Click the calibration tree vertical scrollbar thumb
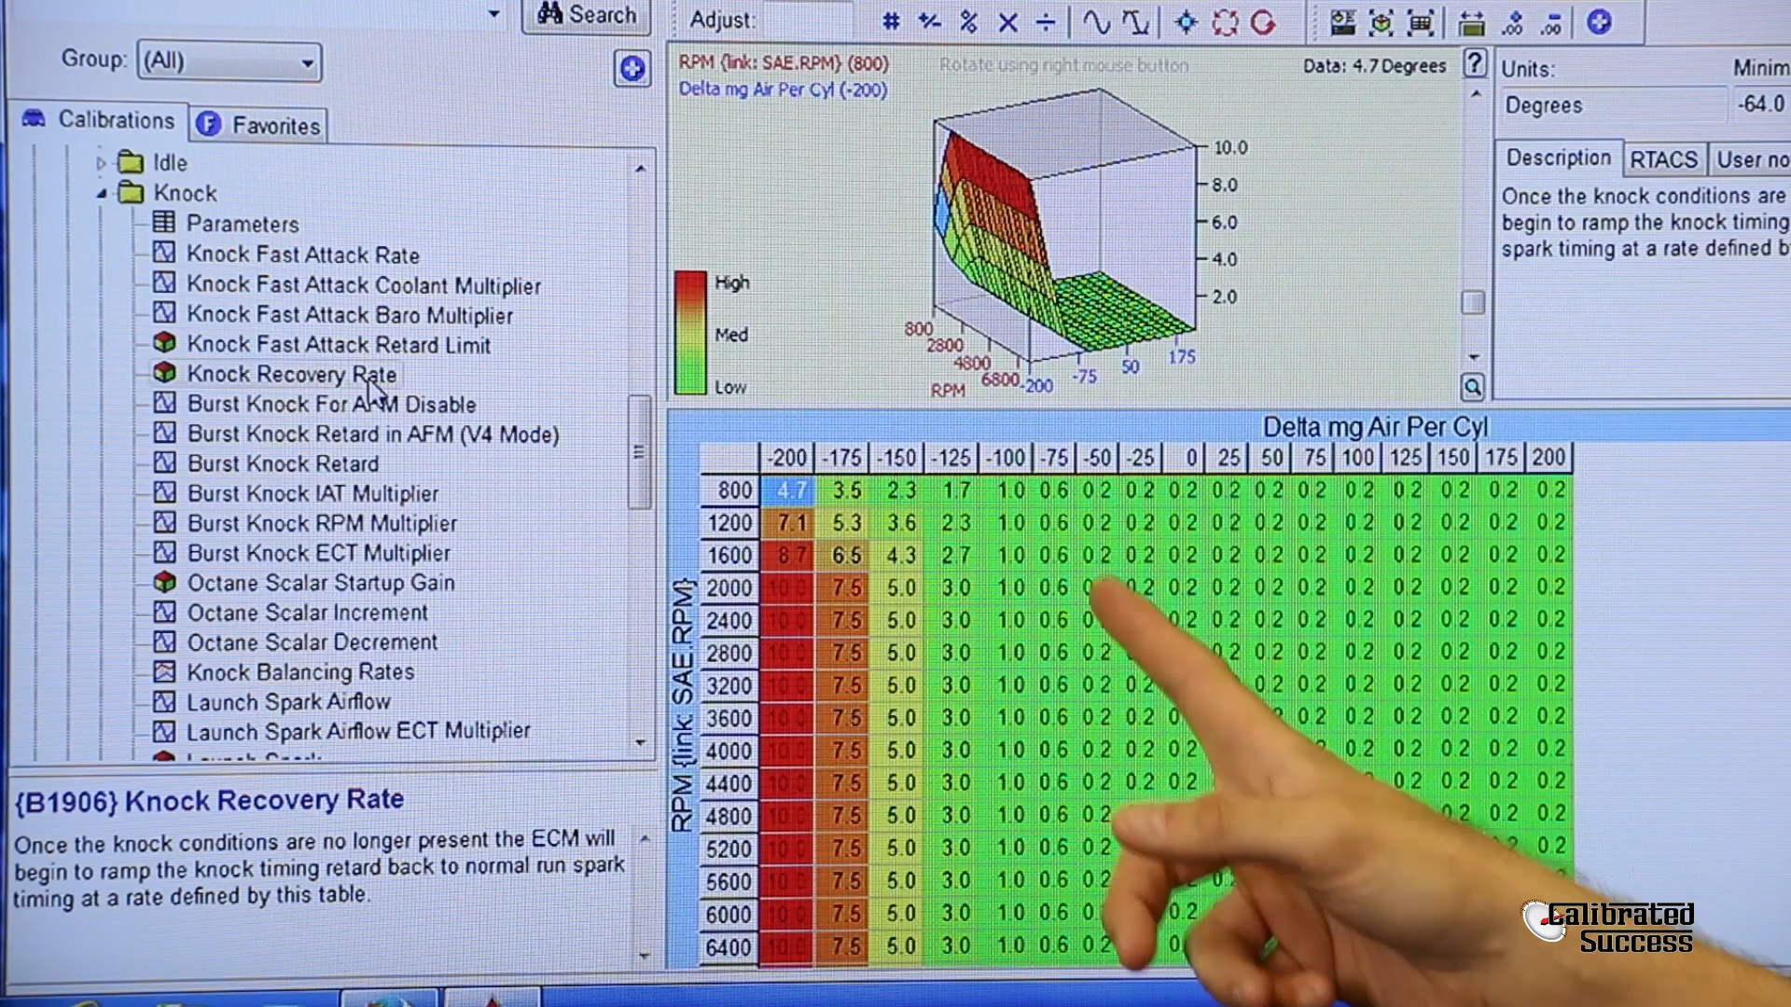Screen dimensions: 1791x1007 tap(639, 452)
